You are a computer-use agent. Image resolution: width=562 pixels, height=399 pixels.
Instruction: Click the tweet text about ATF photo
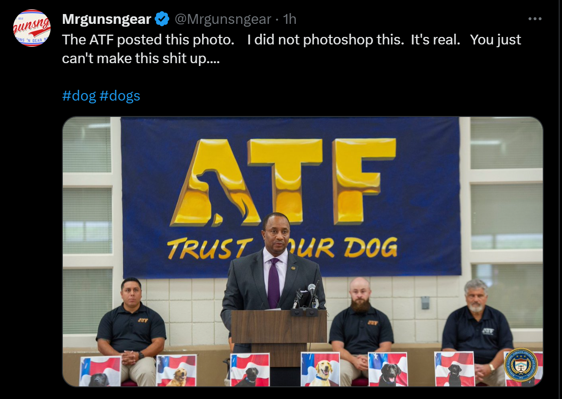pyautogui.click(x=292, y=49)
